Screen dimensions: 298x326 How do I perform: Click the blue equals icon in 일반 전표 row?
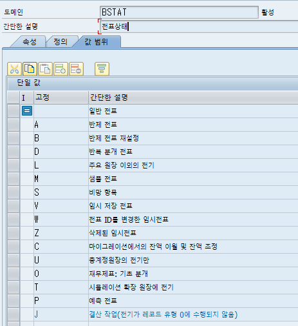pos(27,111)
